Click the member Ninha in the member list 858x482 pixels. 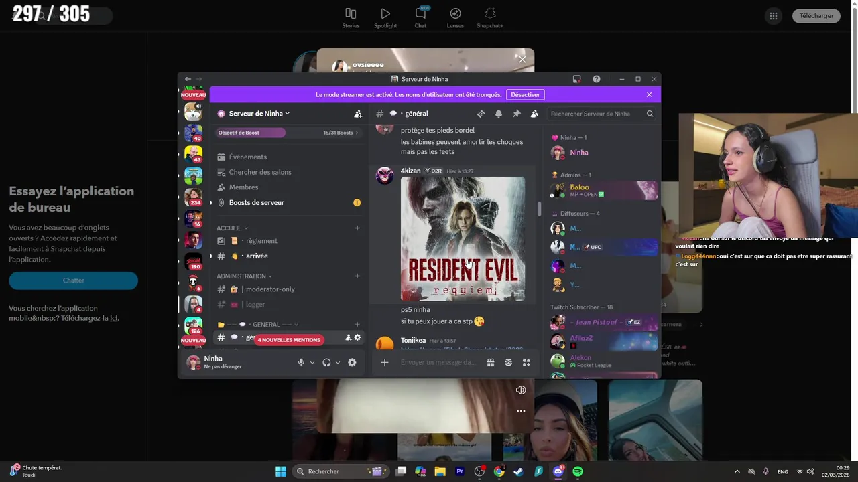[603, 153]
